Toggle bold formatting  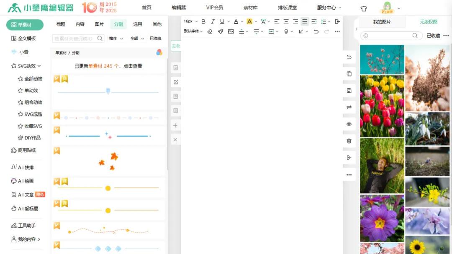[x=203, y=21]
